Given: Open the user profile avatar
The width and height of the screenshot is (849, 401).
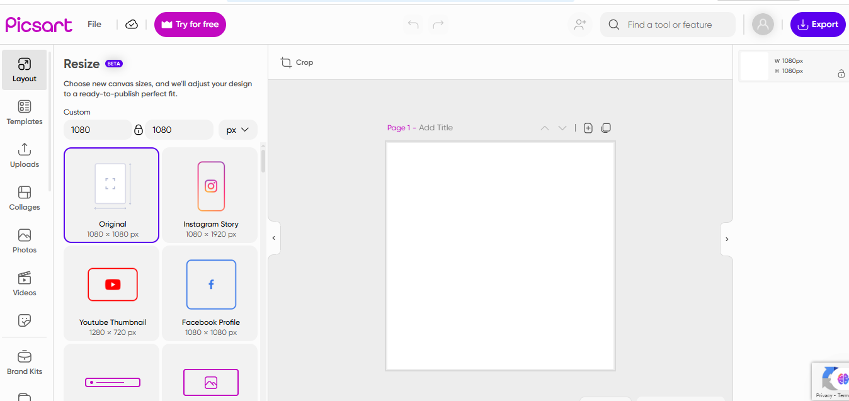Looking at the screenshot, I should [763, 25].
